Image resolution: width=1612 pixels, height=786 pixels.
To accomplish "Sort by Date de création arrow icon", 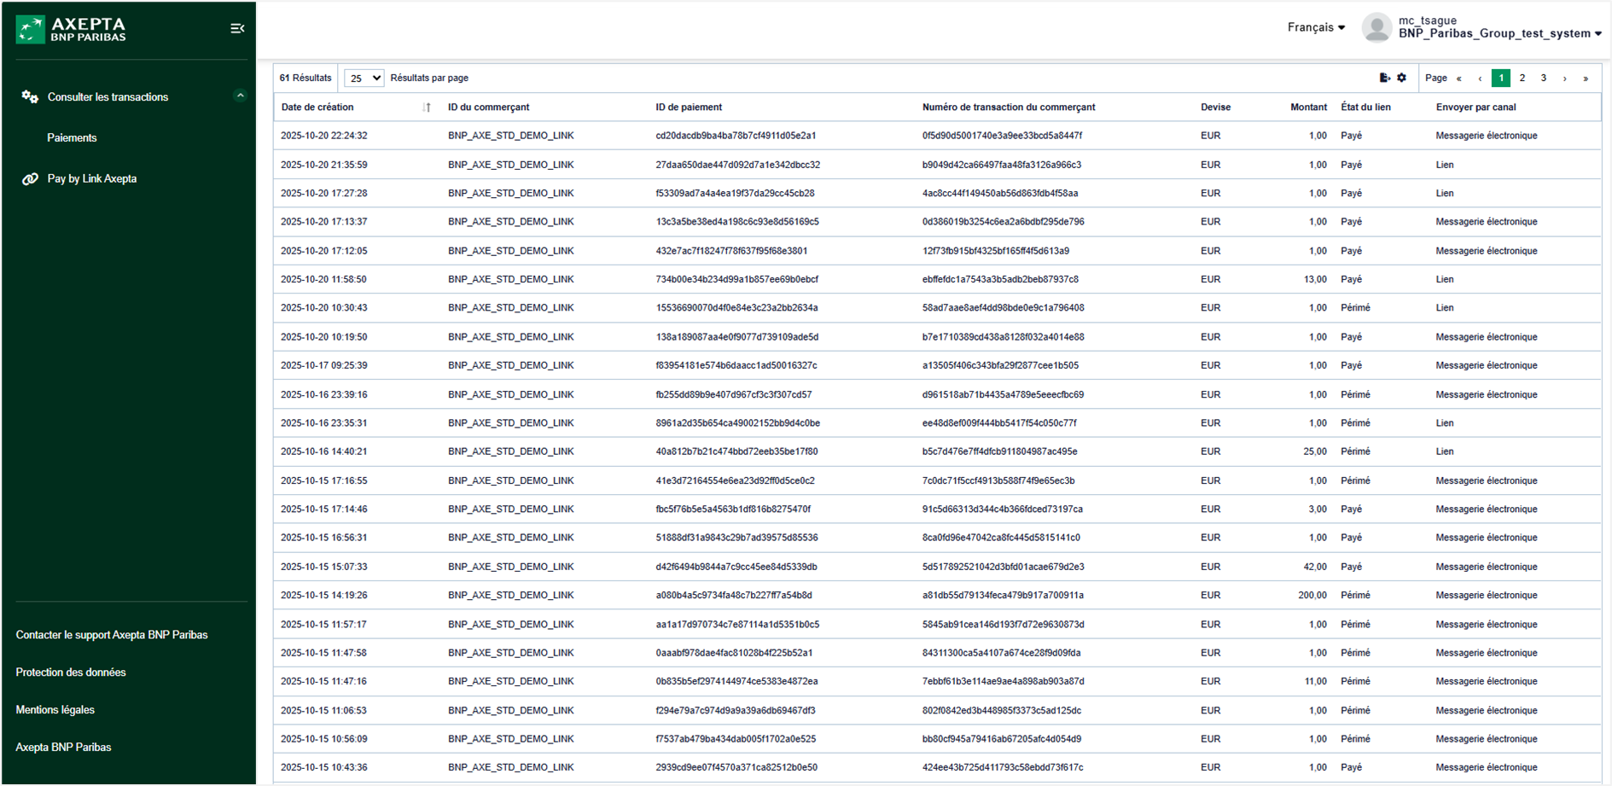I will [427, 108].
